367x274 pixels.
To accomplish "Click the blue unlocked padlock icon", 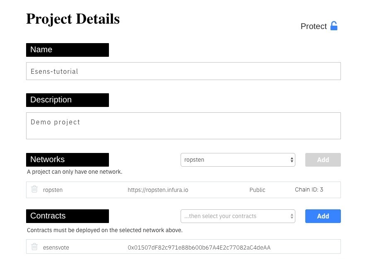I will pyautogui.click(x=334, y=26).
